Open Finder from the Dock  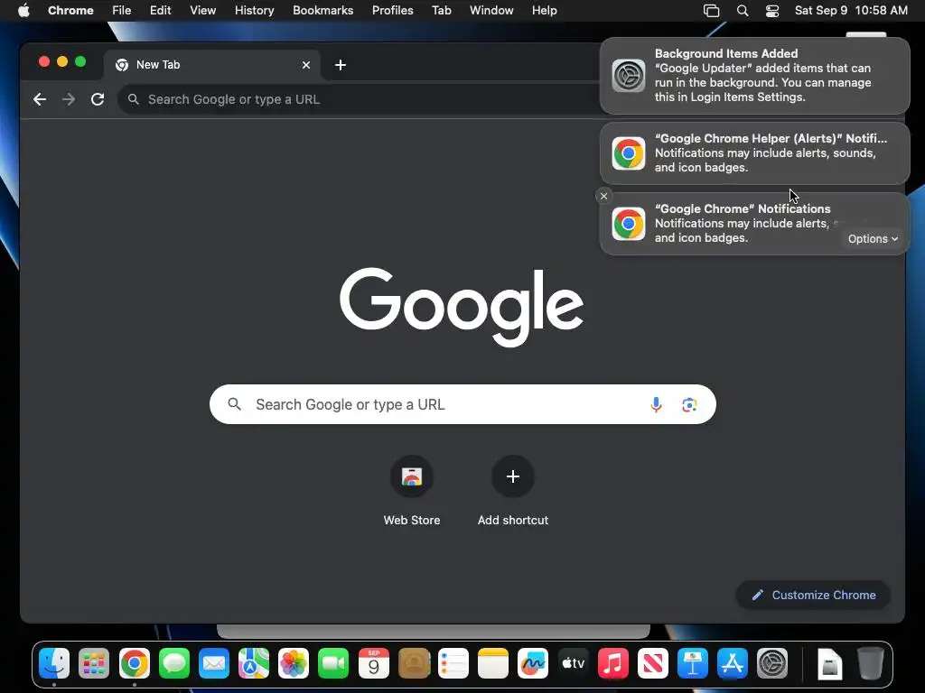coord(54,663)
